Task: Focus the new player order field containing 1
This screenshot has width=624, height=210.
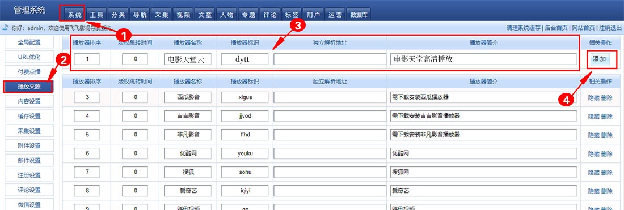Action: coord(87,59)
